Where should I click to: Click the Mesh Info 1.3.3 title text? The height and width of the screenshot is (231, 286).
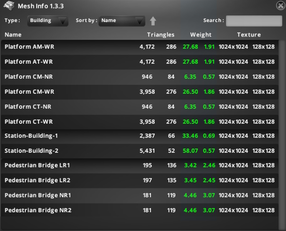[41, 6]
